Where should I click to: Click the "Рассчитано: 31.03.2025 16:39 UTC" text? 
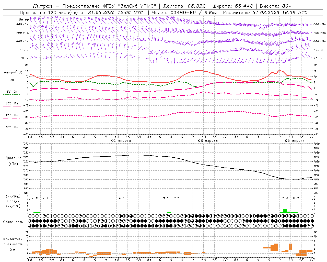pyautogui.click(x=265, y=13)
